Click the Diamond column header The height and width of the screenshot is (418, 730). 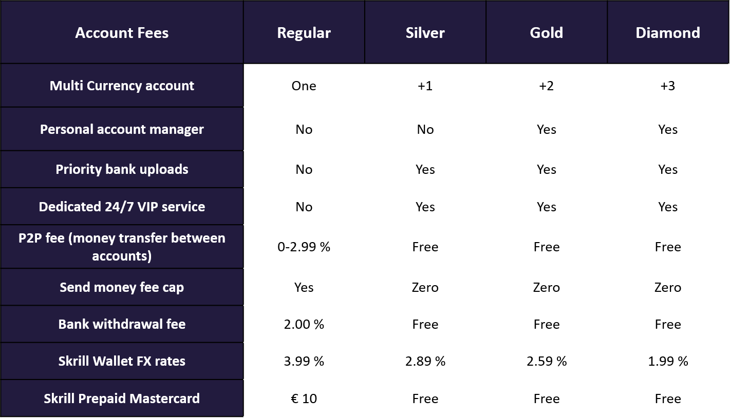(x=667, y=33)
